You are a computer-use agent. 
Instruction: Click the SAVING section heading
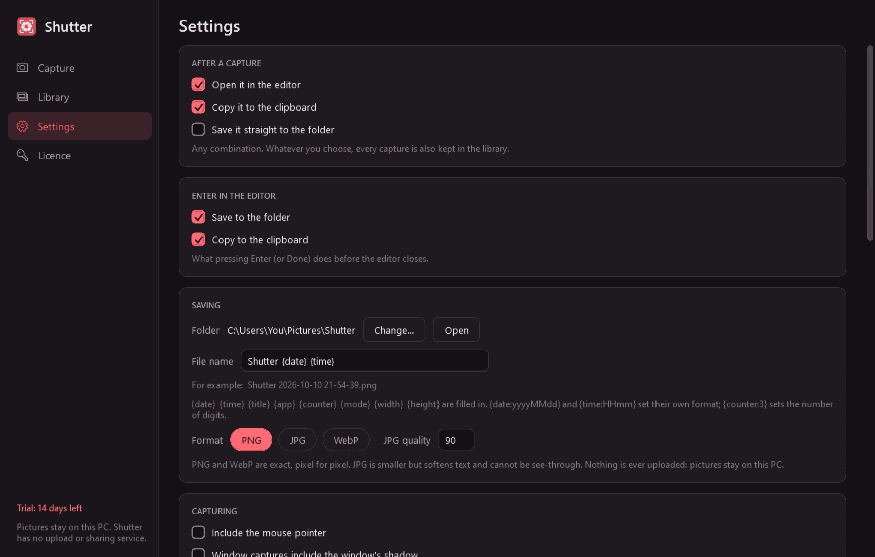206,305
